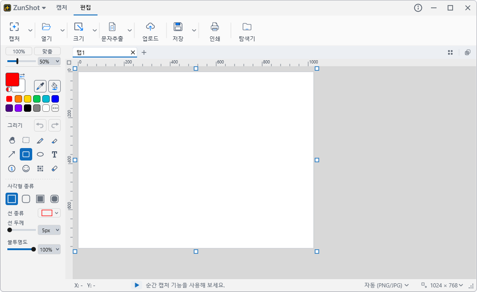Select the eraser tool in bottom row
Viewport: 477px width, 292px height.
click(x=54, y=168)
